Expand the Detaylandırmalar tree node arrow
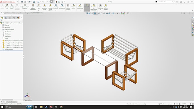 tap(1, 30)
